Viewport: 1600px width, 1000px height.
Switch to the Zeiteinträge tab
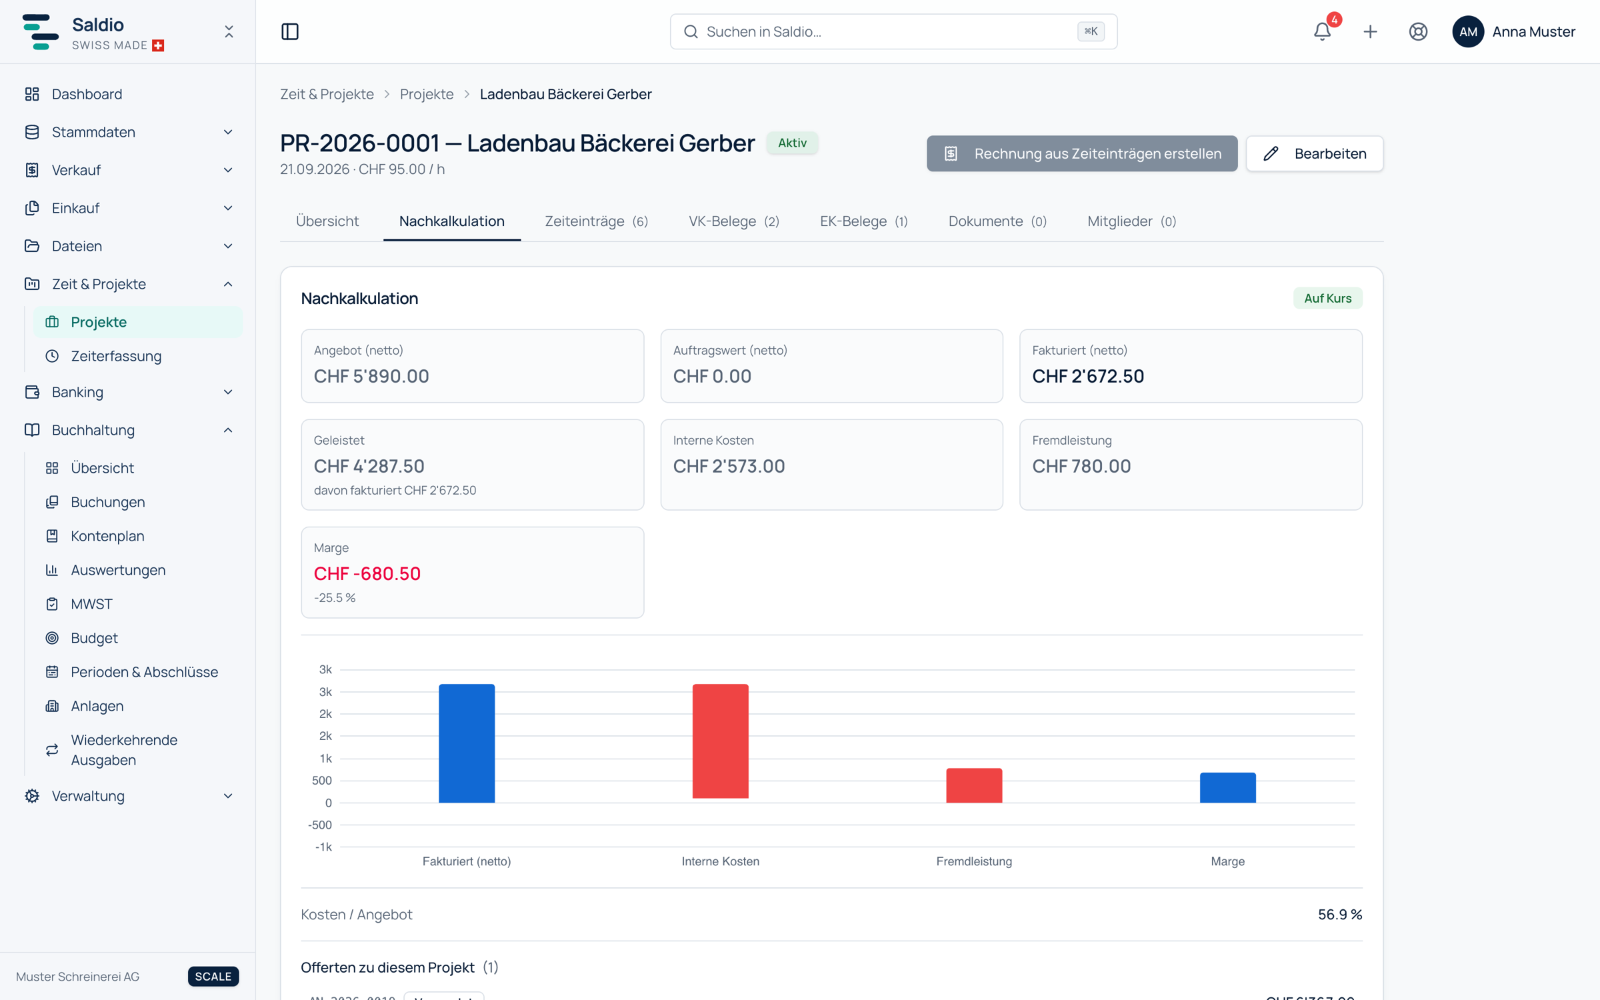(x=596, y=221)
